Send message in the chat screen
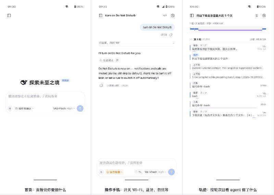Screen dimensions: 274x195 click(x=172, y=172)
